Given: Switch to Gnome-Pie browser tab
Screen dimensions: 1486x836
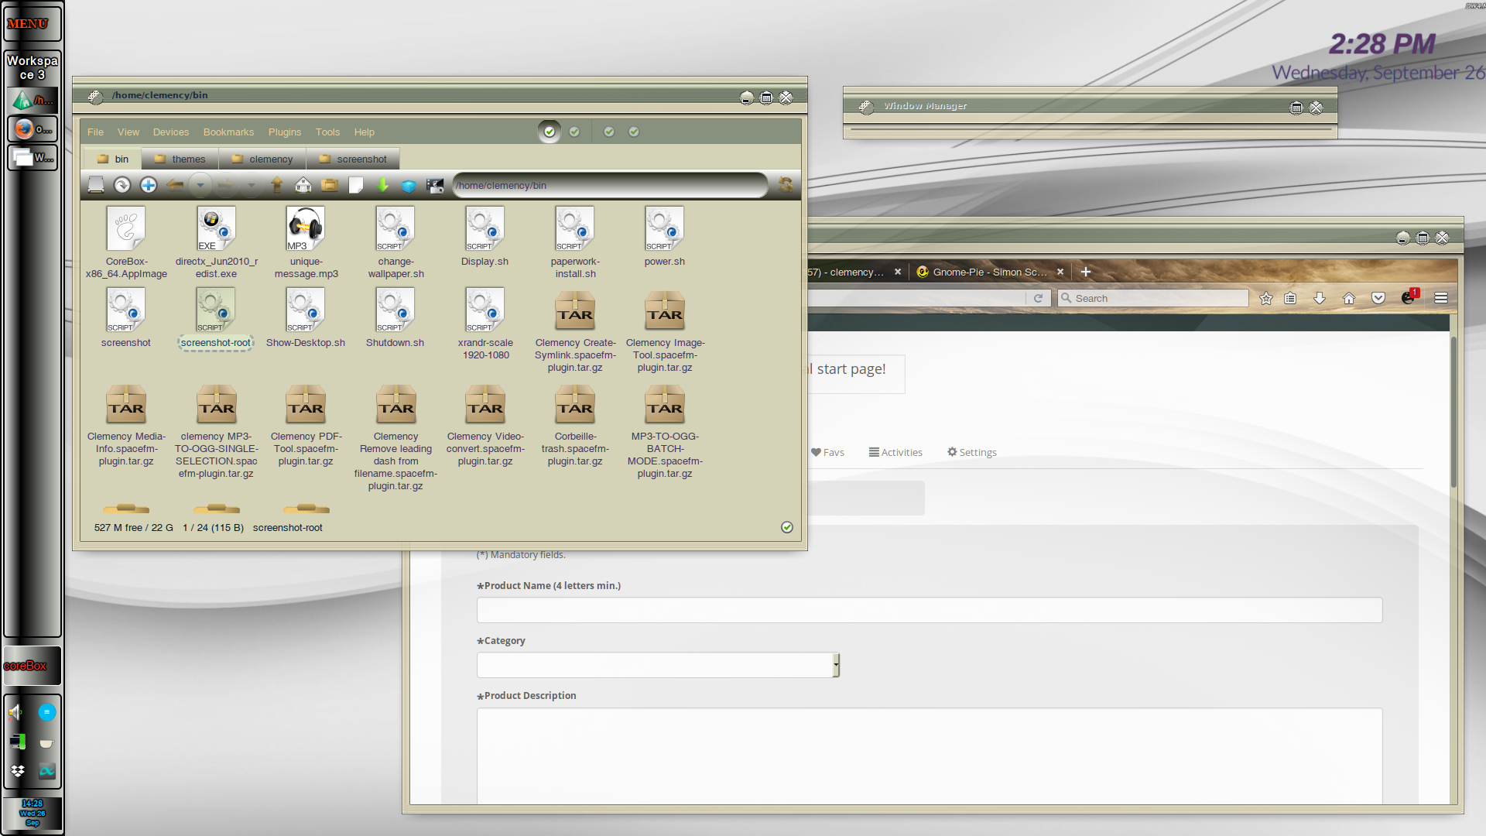Looking at the screenshot, I should click(x=989, y=272).
